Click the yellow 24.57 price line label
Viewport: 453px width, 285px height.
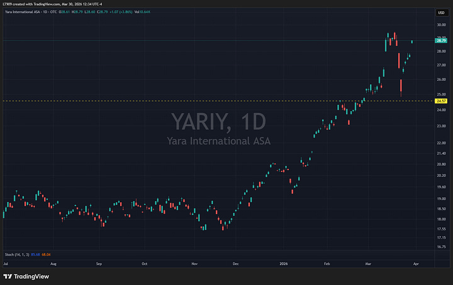(x=441, y=101)
